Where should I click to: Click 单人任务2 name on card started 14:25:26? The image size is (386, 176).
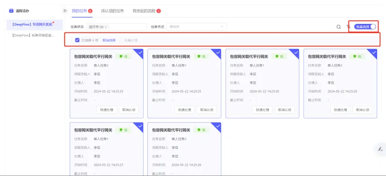[179, 139]
